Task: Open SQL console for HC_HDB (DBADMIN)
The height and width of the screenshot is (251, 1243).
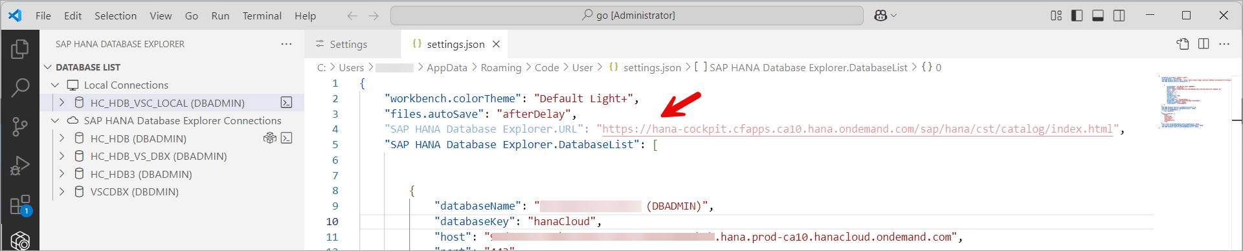Action: point(286,138)
